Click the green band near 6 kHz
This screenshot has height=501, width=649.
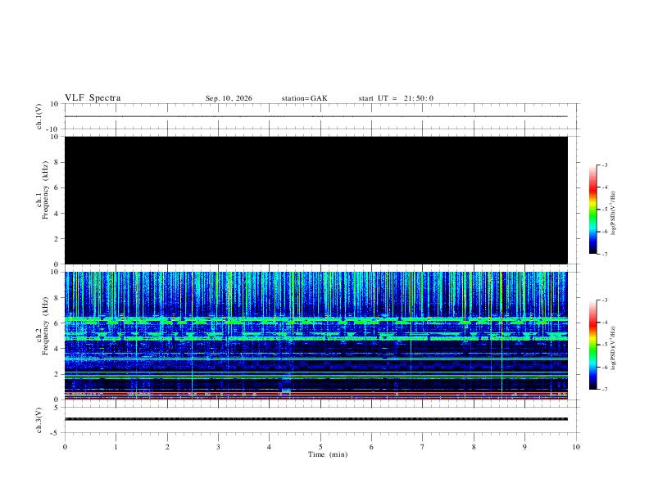[316, 319]
